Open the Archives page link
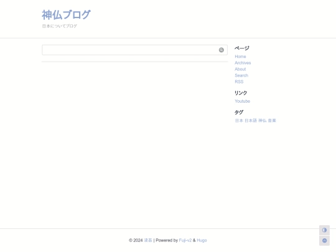 pyautogui.click(x=243, y=63)
